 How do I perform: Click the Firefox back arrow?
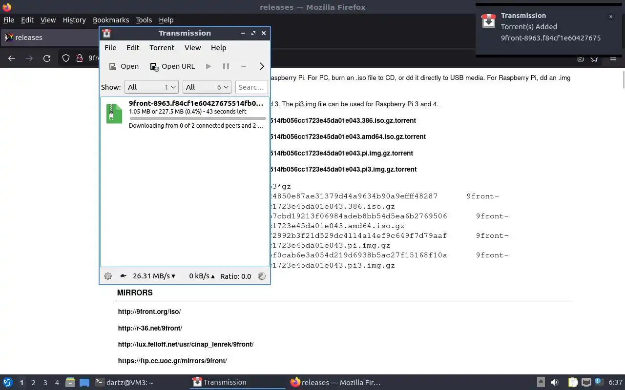[12, 58]
